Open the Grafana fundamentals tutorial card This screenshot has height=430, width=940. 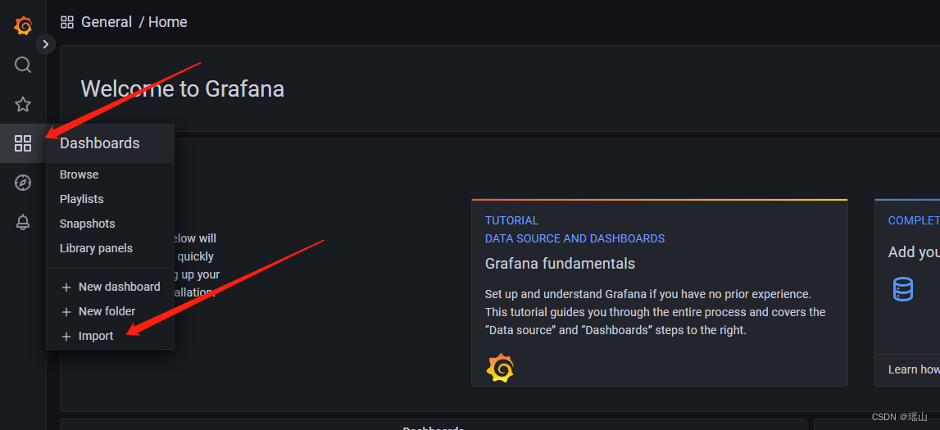660,293
